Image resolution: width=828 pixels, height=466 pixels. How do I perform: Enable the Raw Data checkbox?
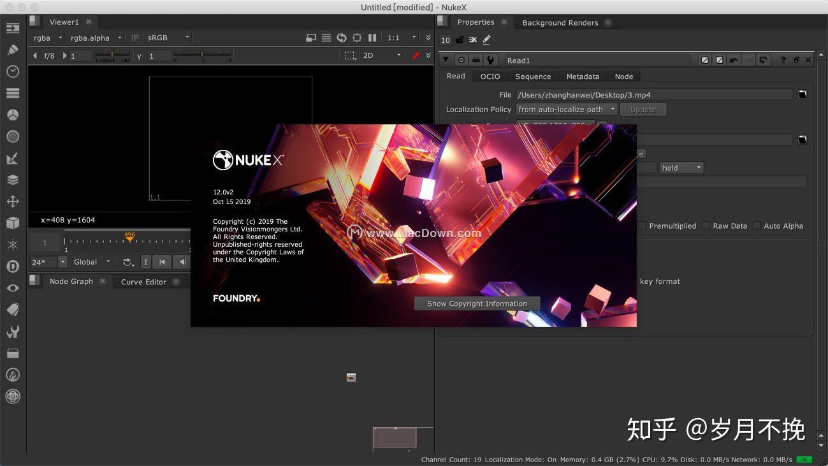click(706, 226)
